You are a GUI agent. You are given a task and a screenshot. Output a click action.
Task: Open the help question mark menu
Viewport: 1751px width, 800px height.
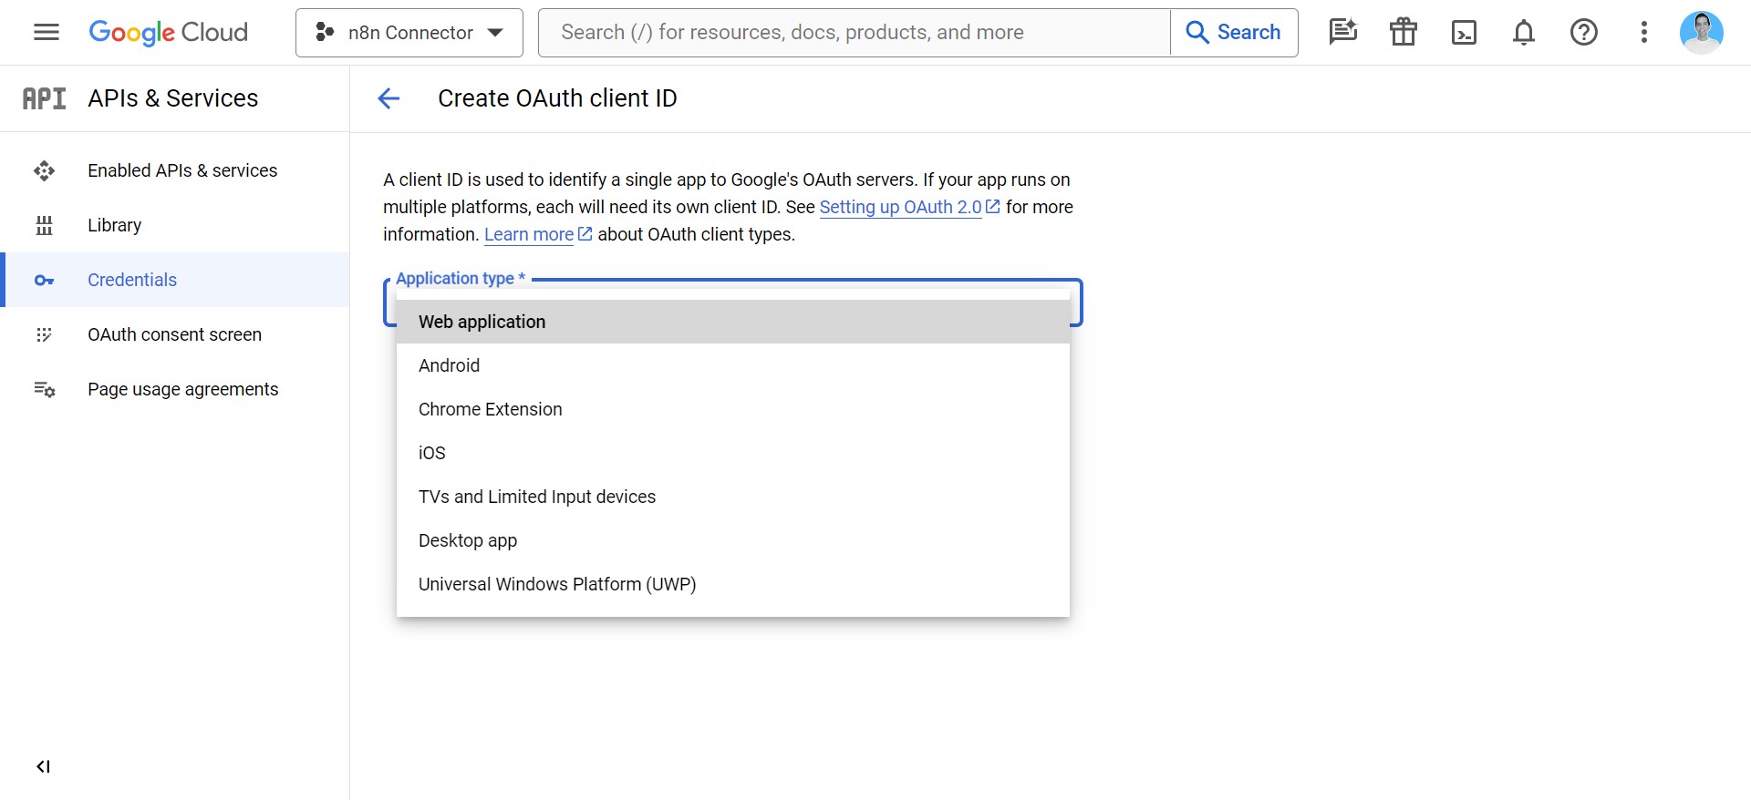click(x=1584, y=33)
